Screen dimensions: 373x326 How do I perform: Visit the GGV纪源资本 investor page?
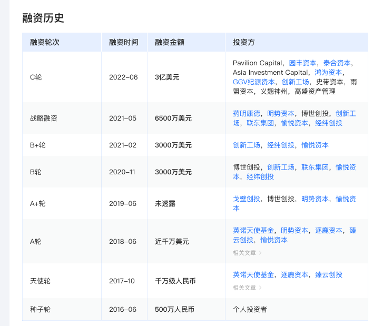[x=253, y=82]
